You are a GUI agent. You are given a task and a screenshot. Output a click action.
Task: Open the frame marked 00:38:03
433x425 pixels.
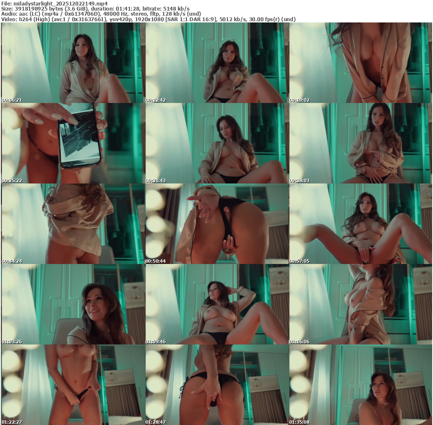(360, 143)
